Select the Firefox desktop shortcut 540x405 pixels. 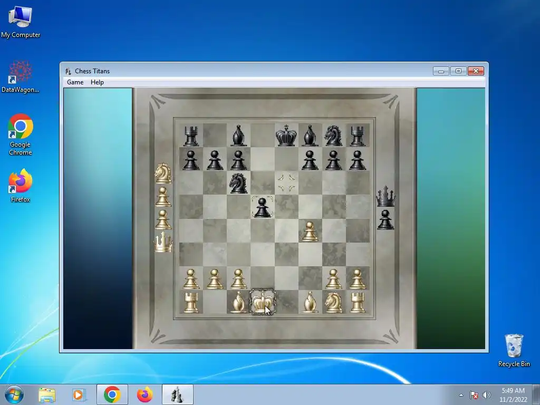[x=21, y=185]
